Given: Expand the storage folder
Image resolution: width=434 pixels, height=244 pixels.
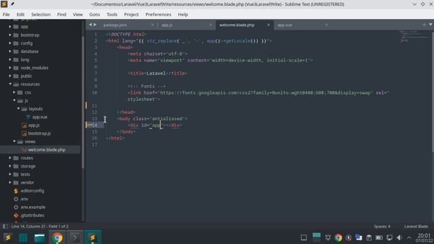Looking at the screenshot, I should pos(10,166).
